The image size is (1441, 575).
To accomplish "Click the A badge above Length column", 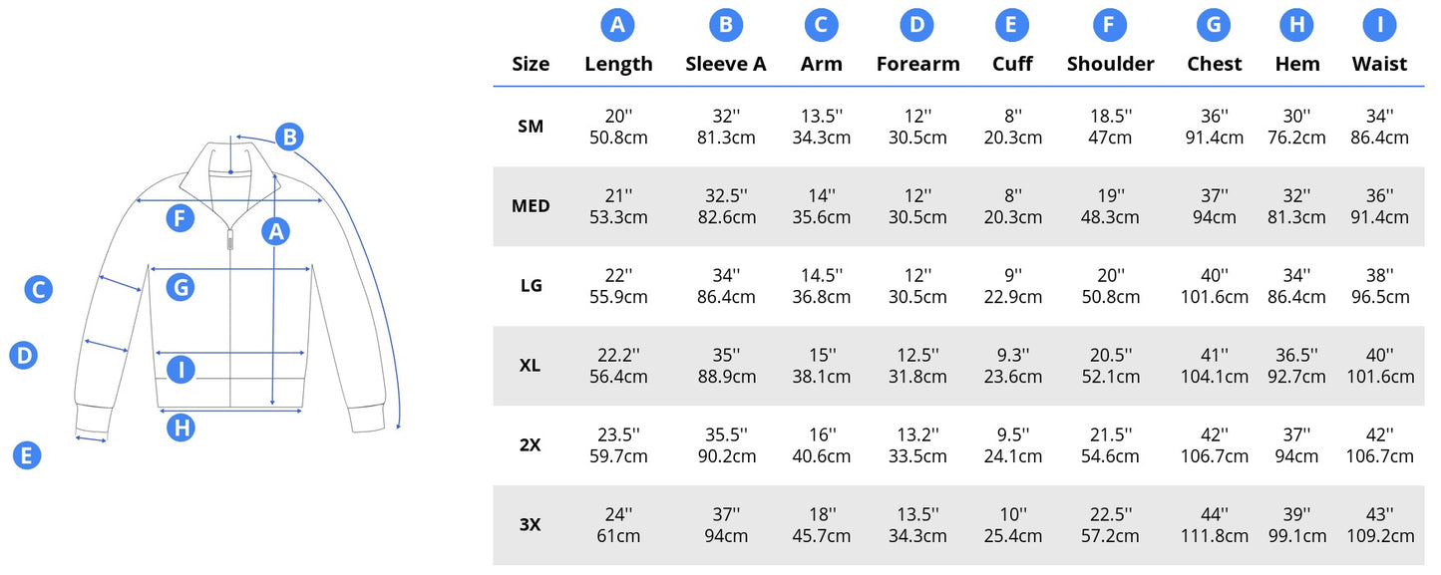I will [618, 25].
